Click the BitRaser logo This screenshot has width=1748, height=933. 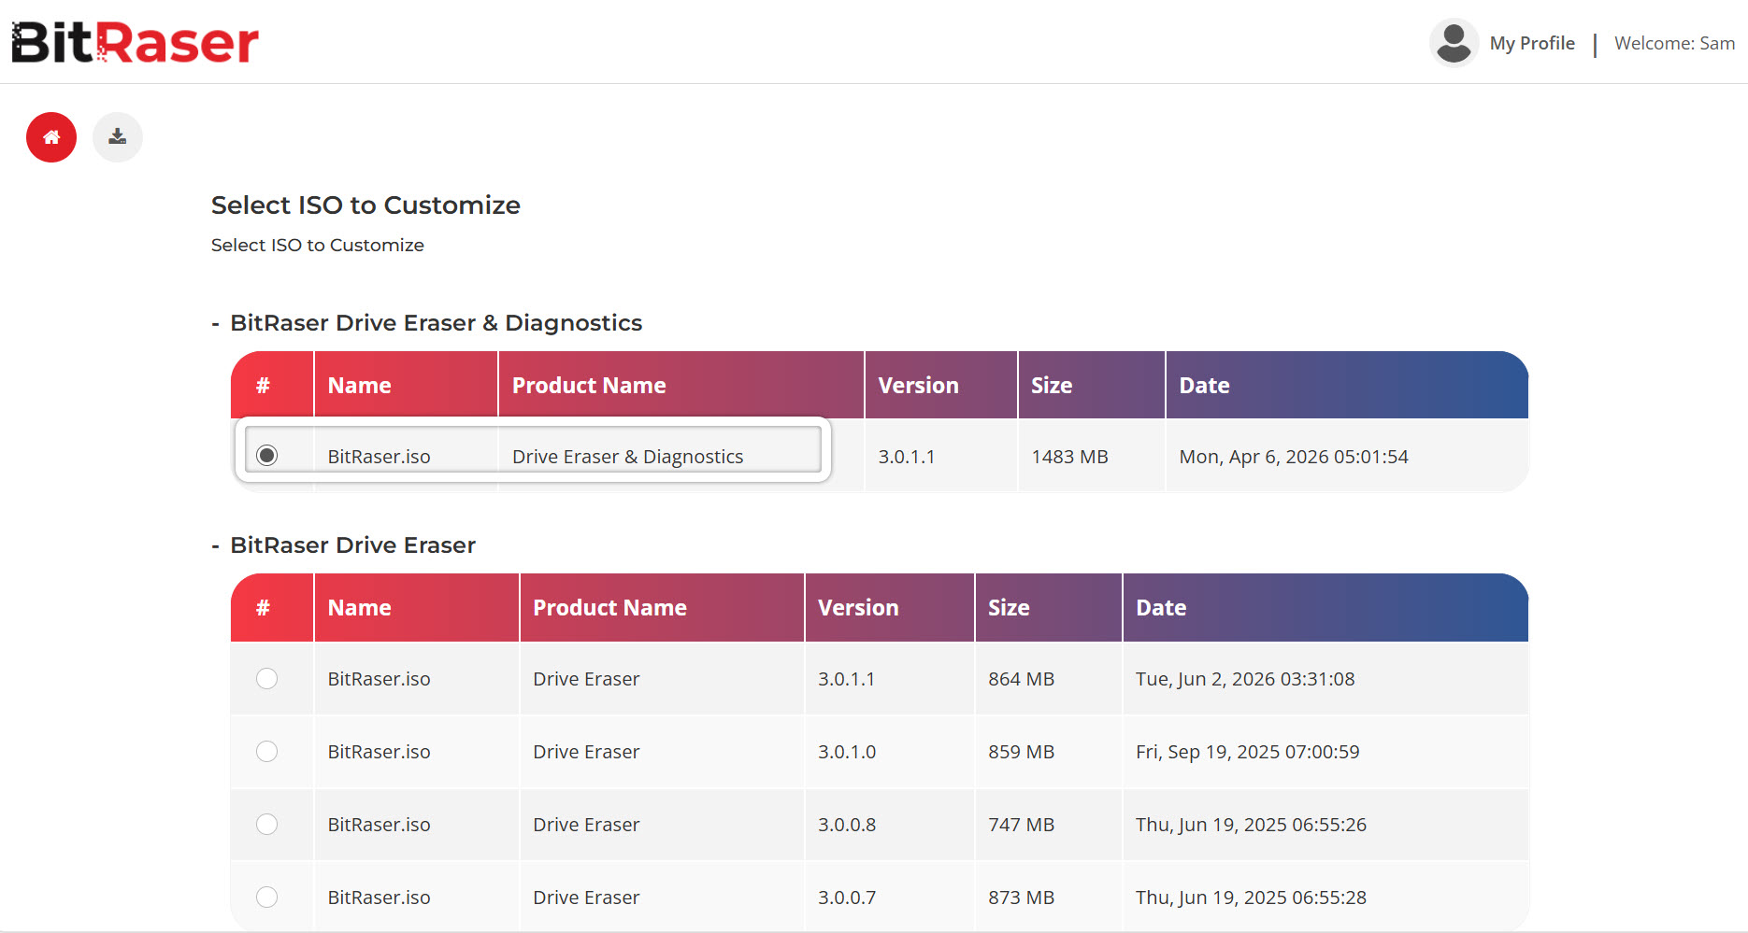135,42
